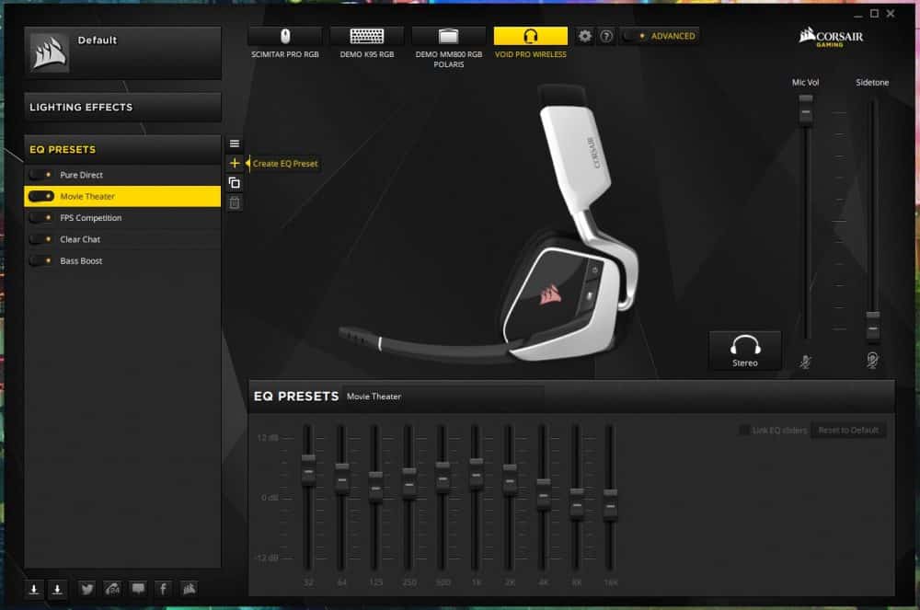
Task: Open the forum icon beside the Twitter icon
Action: 112,588
